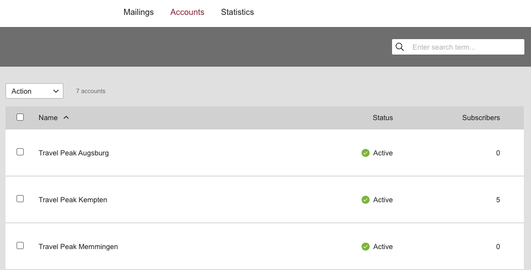531x270 pixels.
Task: Tick the Travel Peak Memmingen checkbox
Action: (x=20, y=246)
